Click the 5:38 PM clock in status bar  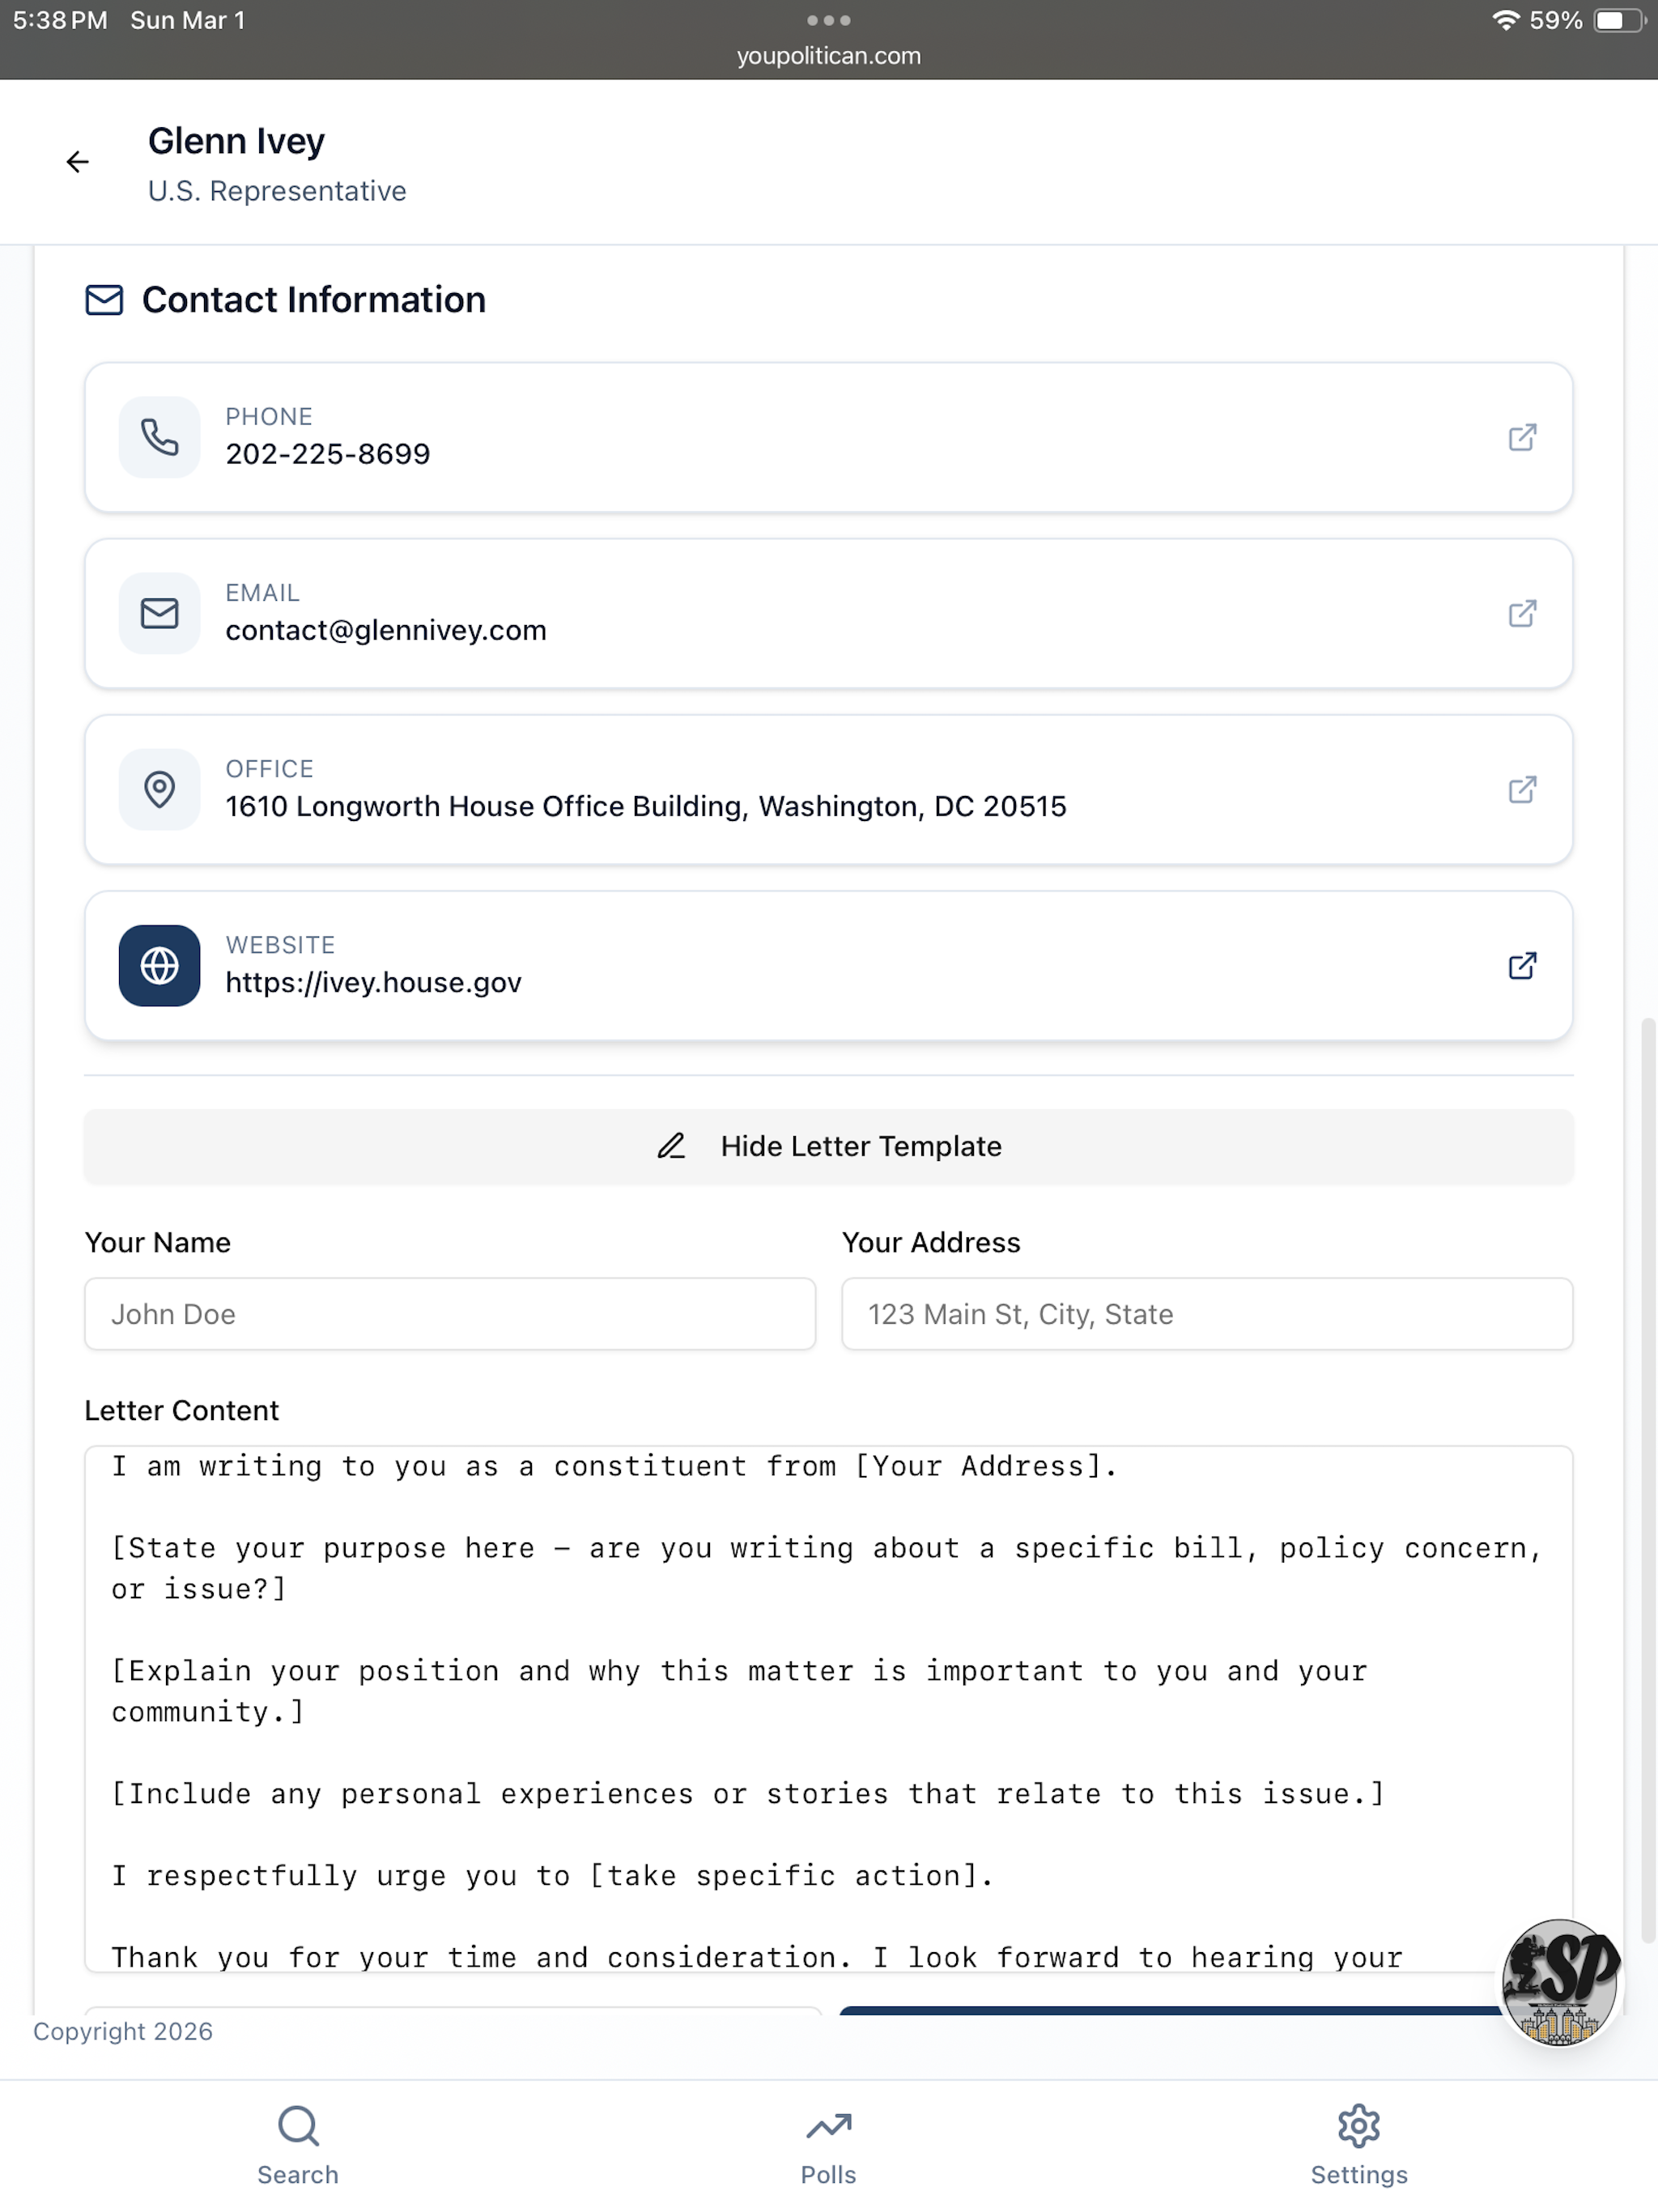pos(60,20)
